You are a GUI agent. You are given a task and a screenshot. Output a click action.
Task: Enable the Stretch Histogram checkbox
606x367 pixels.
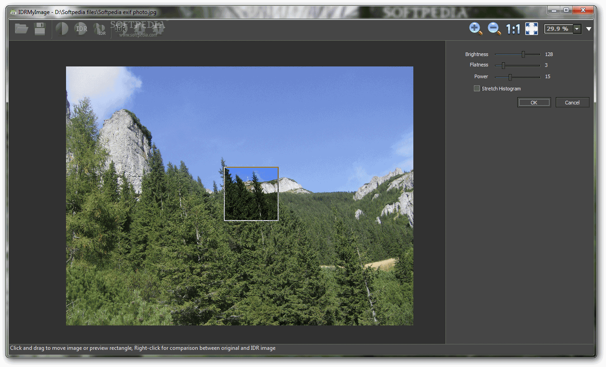tap(477, 89)
